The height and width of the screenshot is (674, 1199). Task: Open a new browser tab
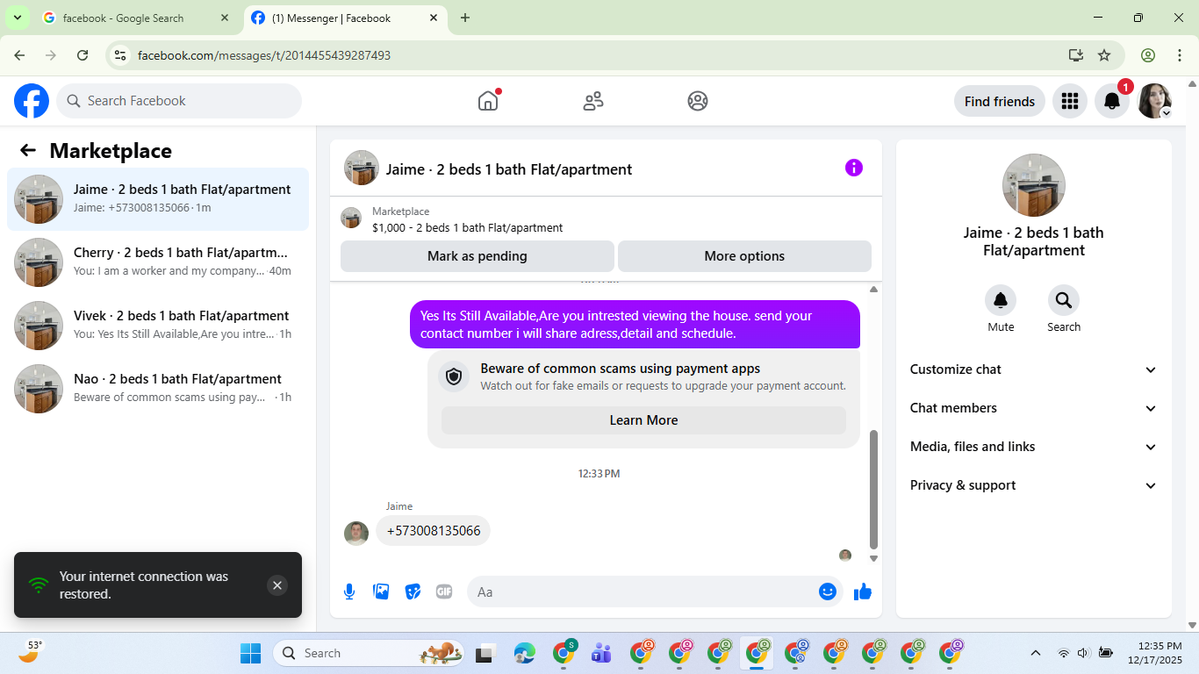pyautogui.click(x=465, y=18)
